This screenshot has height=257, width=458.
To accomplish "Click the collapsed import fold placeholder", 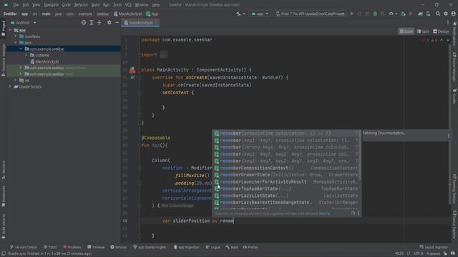I will pos(164,55).
